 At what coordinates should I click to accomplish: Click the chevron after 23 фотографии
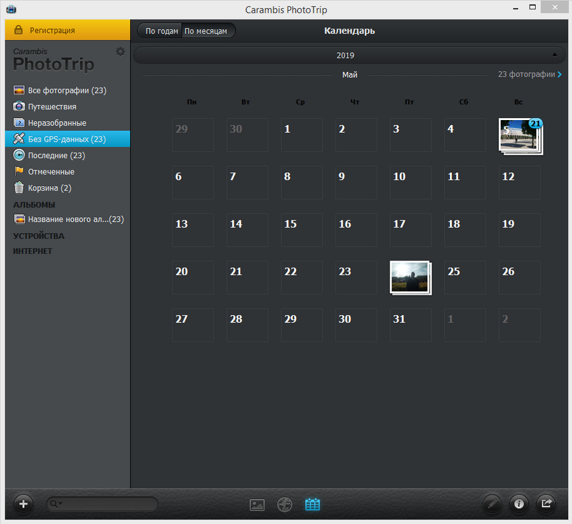(x=559, y=74)
